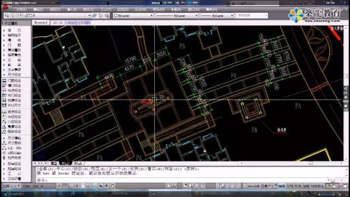
Task: Click the zoom magnifier icon in status bar
Action: coord(191,186)
